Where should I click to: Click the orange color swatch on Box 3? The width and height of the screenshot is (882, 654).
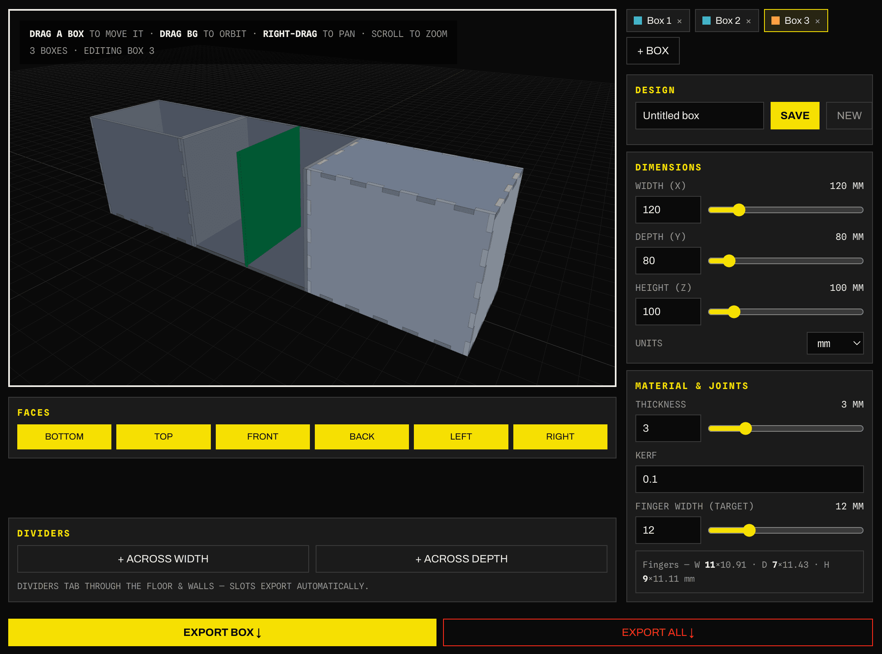click(776, 21)
